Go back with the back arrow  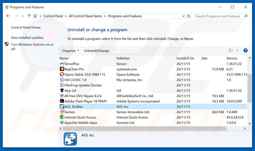pos(8,16)
